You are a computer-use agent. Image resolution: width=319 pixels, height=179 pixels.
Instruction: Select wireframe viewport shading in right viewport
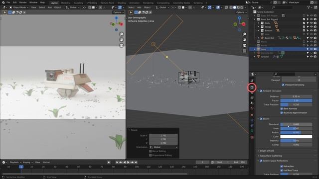(231, 7)
